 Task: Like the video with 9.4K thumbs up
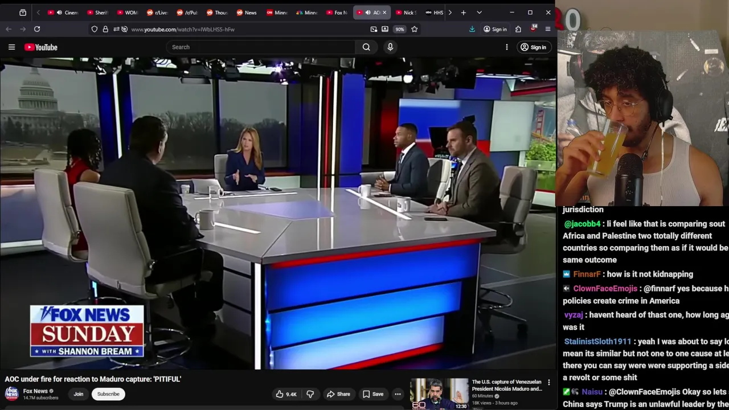[286, 394]
